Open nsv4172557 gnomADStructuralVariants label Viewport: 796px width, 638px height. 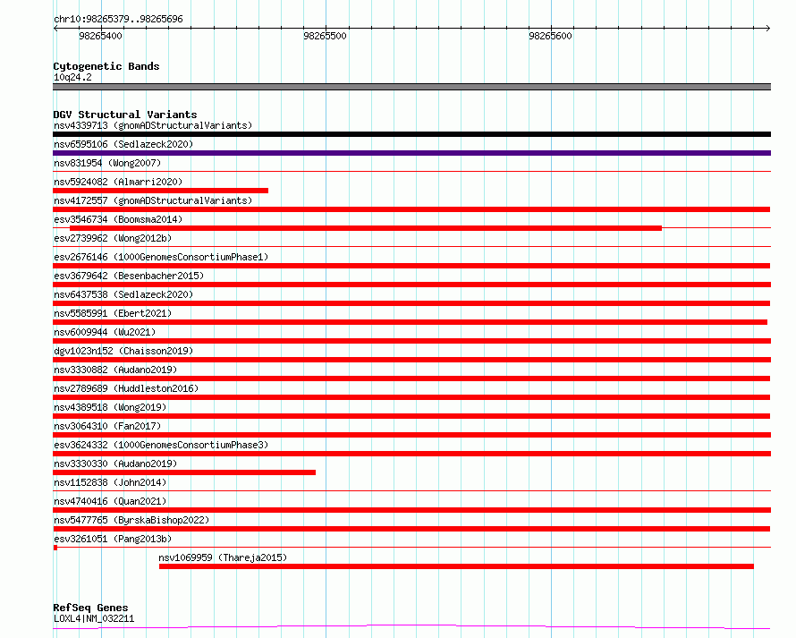(x=153, y=200)
